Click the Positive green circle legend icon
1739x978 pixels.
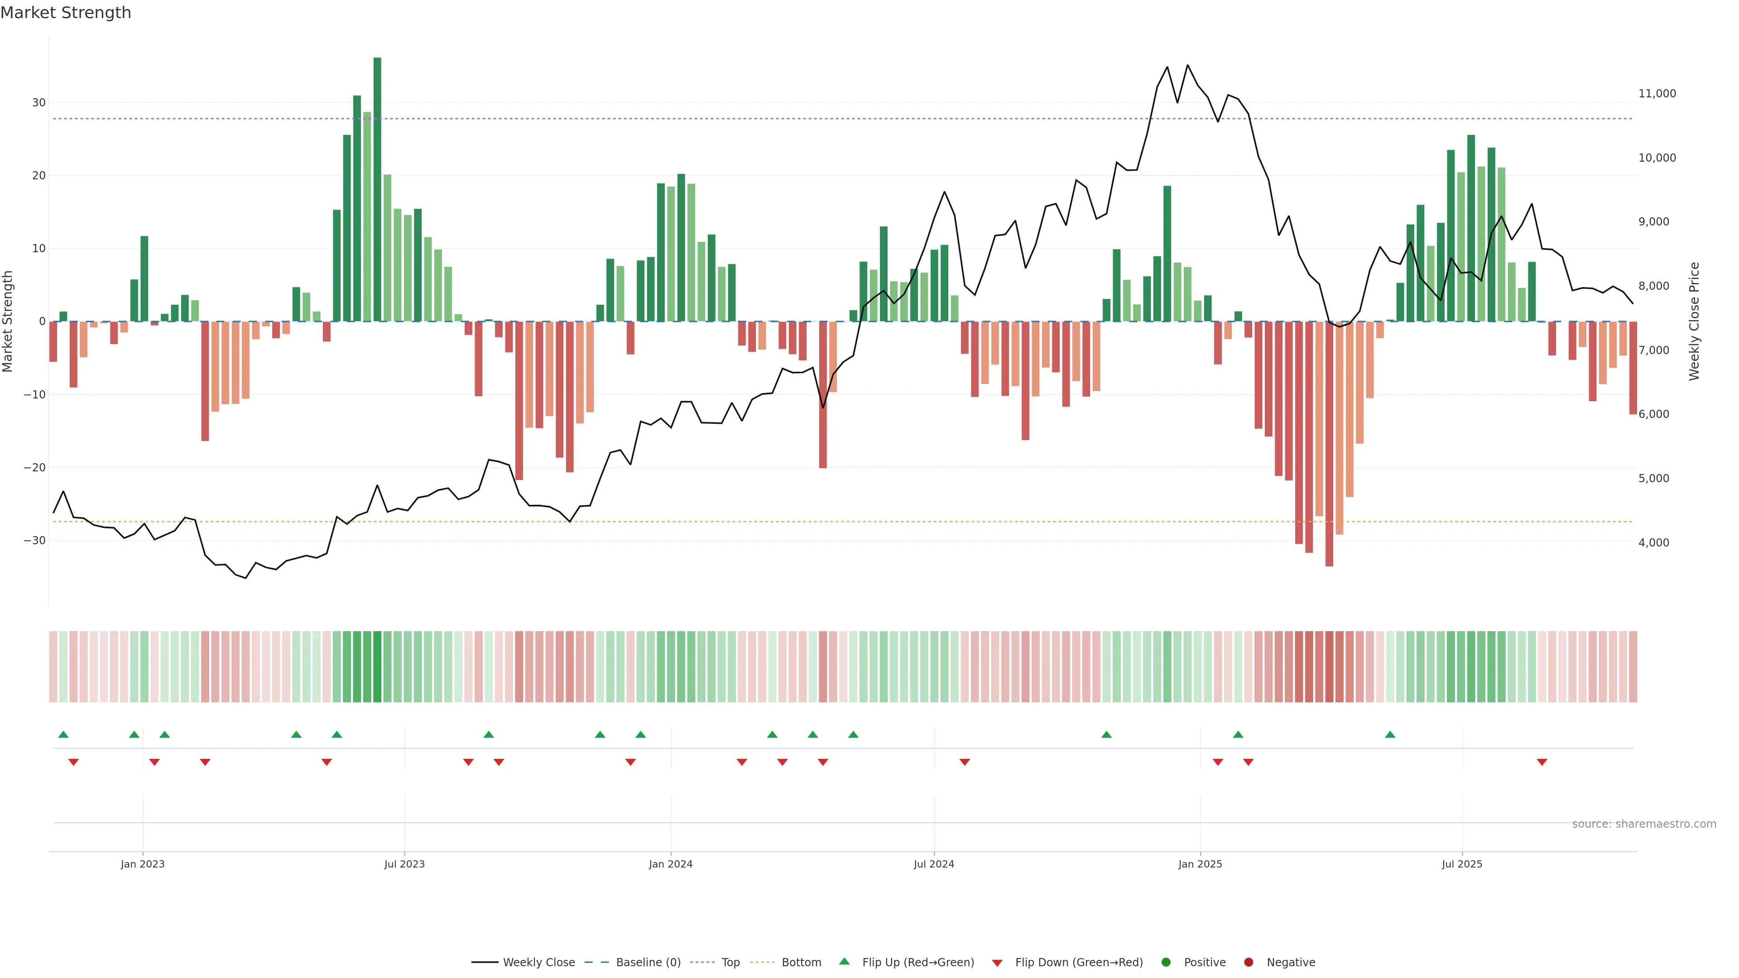[x=1166, y=962]
